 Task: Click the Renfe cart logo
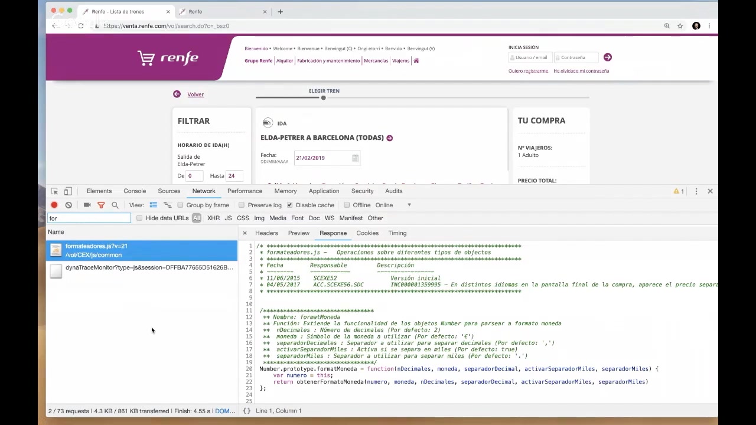(168, 57)
